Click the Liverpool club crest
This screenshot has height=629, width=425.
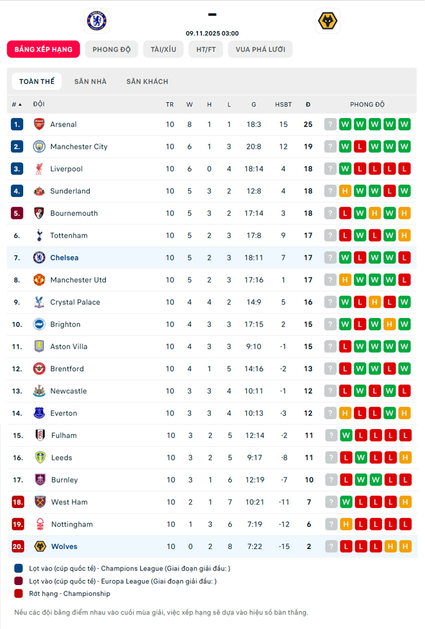(x=39, y=169)
